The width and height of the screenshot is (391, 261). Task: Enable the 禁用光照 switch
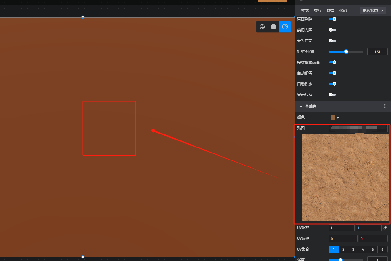coord(332,30)
